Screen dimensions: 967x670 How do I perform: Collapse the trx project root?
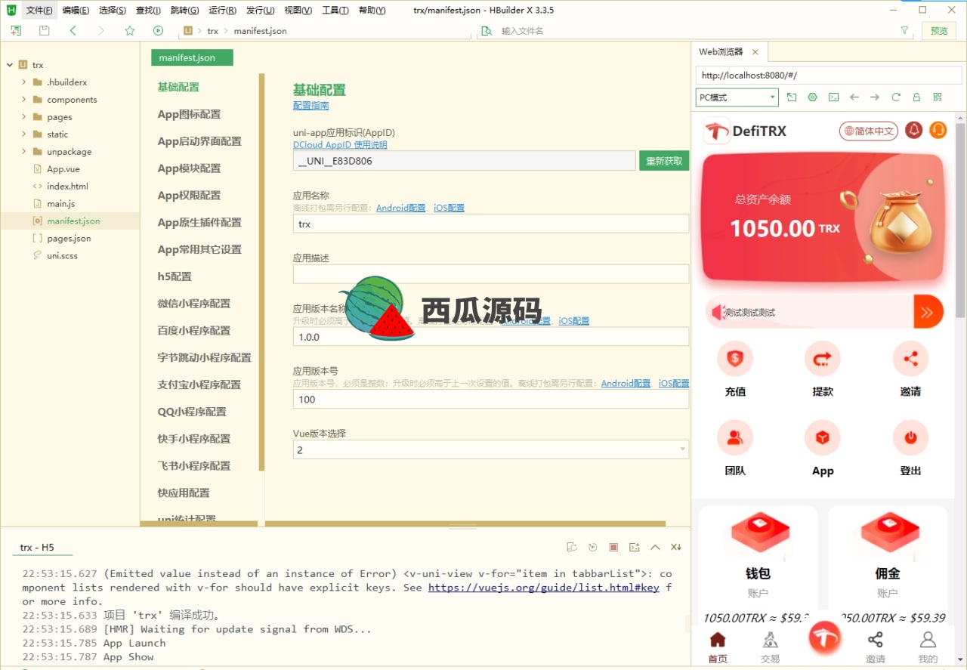(9, 65)
